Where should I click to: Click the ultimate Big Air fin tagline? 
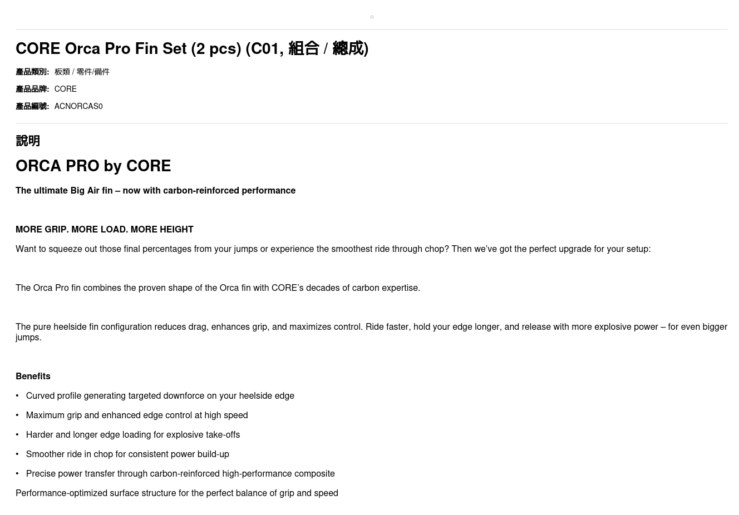point(155,190)
